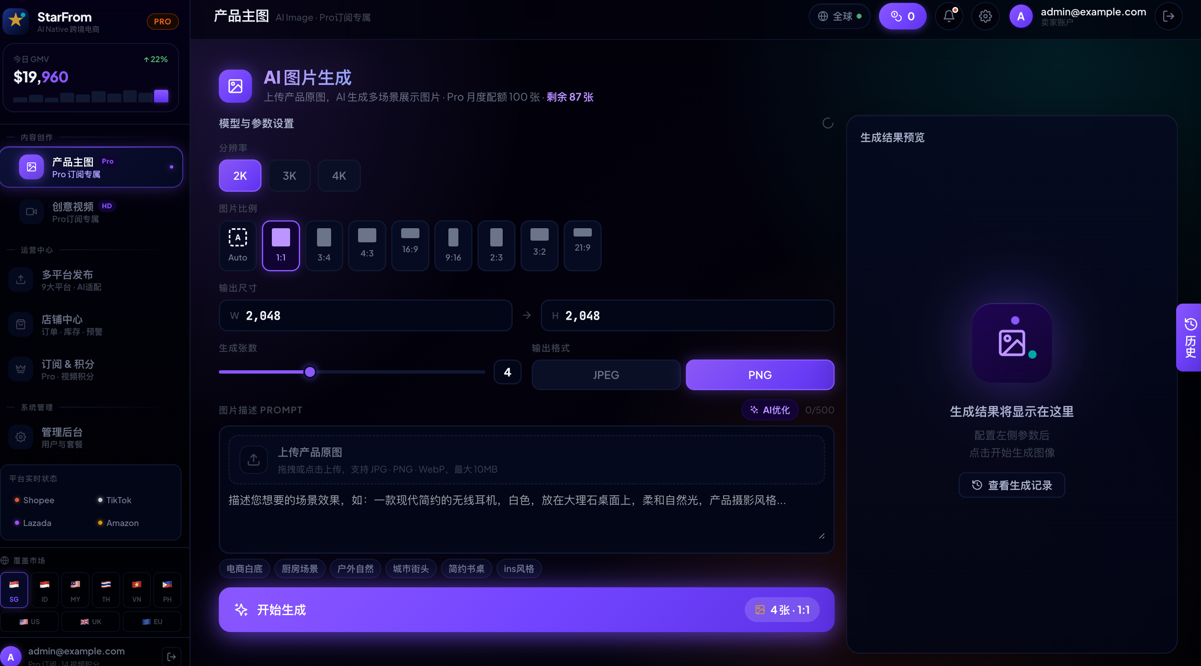Click the height input field H 2,048
Screen dimensions: 1201x666
click(x=687, y=316)
